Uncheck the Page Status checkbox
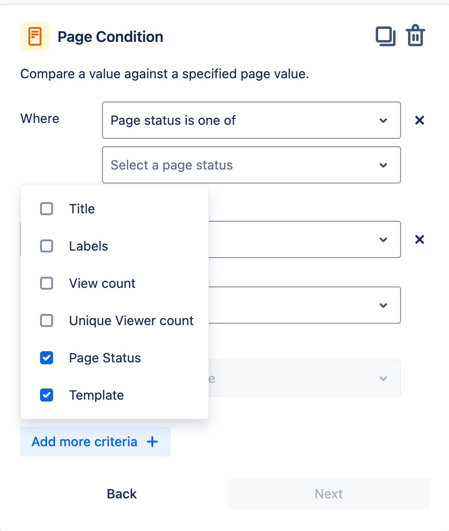This screenshot has width=449, height=531. point(47,358)
